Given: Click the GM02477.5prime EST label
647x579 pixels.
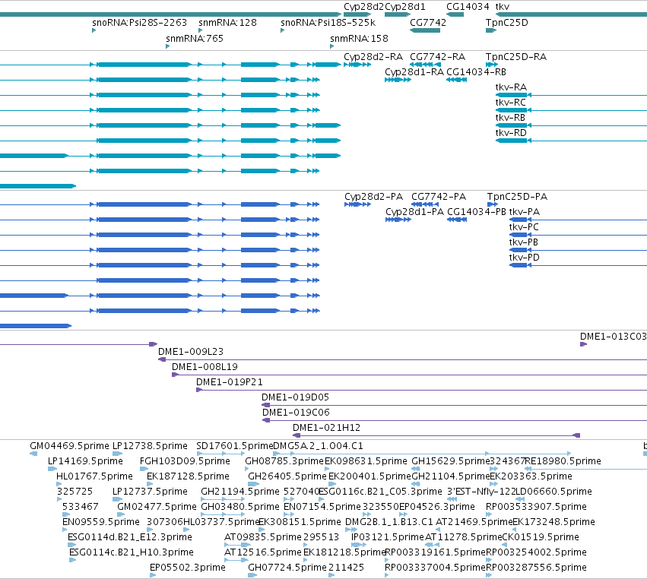Looking at the screenshot, I should coord(157,508).
